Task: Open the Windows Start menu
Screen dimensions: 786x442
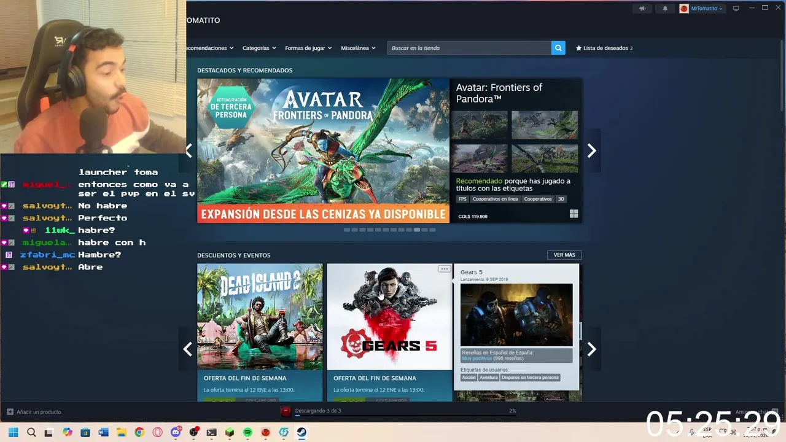Action: pyautogui.click(x=14, y=432)
